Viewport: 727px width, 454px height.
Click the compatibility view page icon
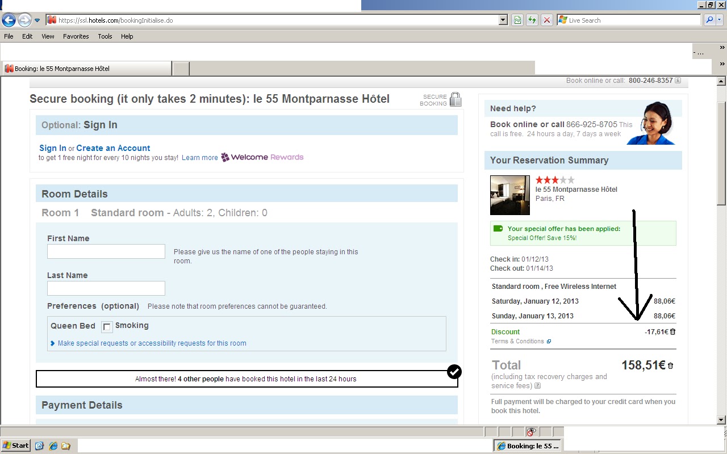click(x=517, y=20)
